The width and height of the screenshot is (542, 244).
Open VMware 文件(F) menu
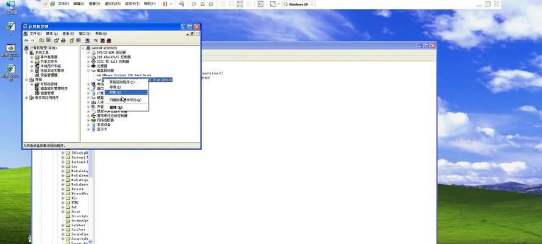(x=63, y=4)
